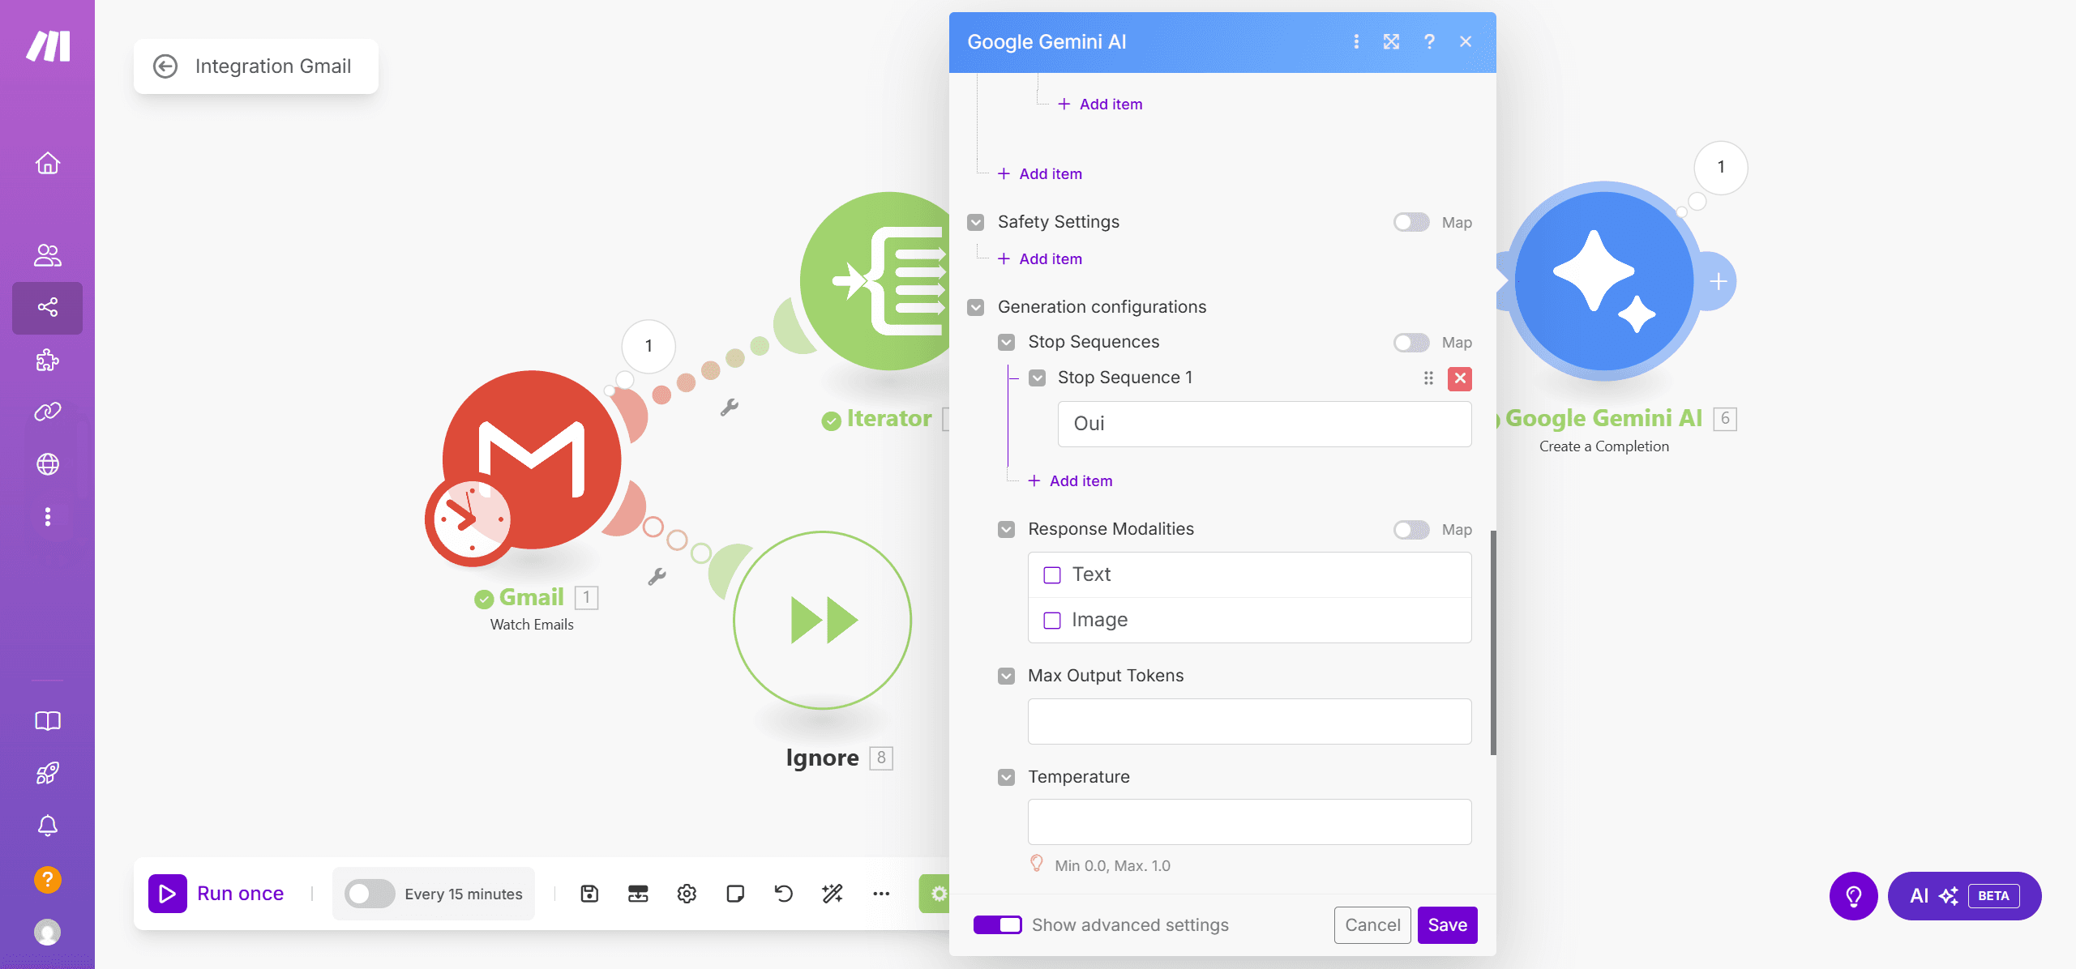Toggle the Map switch for Stop Sequences
The image size is (2076, 969).
tap(1411, 343)
